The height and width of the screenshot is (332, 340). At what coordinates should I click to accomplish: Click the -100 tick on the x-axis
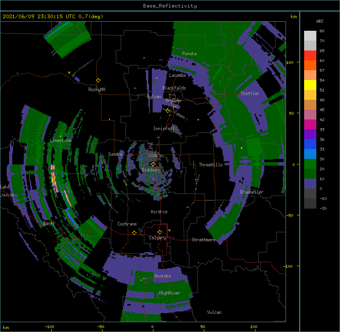[x=49, y=326]
